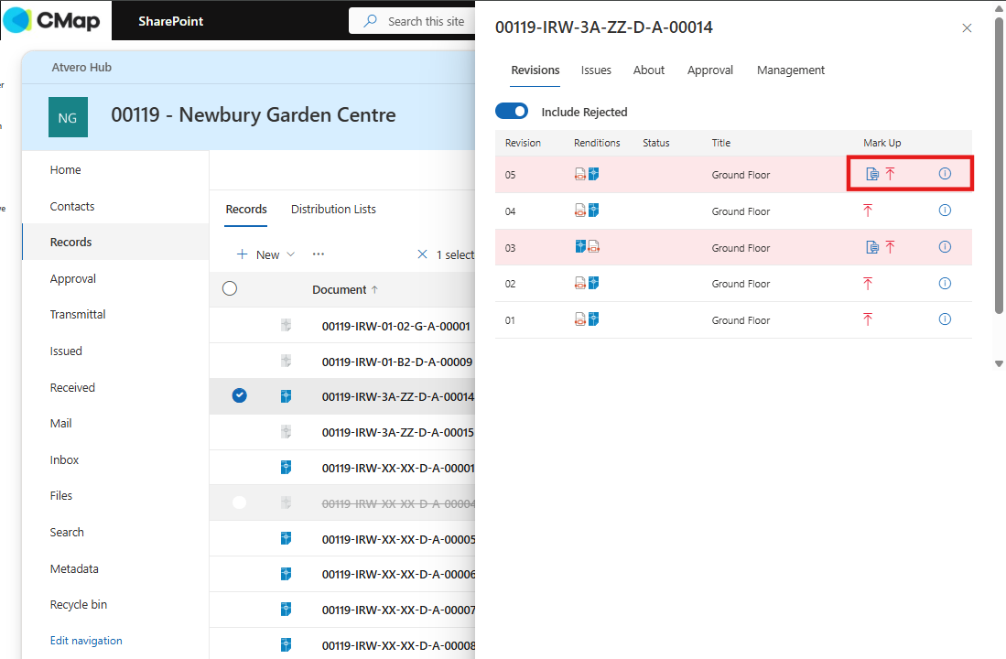Image resolution: width=1006 pixels, height=659 pixels.
Task: Open the PDF rendition of revision 01
Action: pos(580,319)
